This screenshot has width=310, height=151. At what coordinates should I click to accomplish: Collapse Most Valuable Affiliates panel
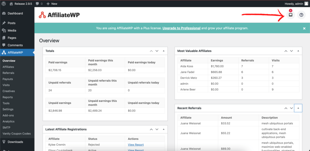pos(298,51)
